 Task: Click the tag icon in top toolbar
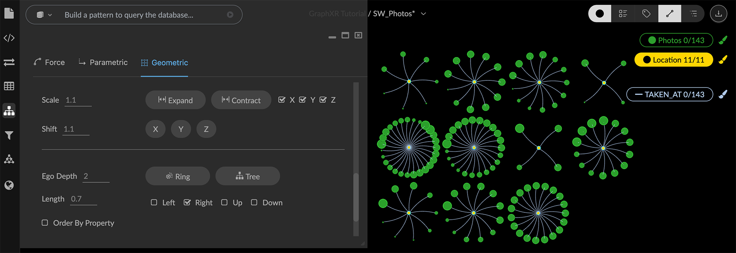tap(646, 14)
